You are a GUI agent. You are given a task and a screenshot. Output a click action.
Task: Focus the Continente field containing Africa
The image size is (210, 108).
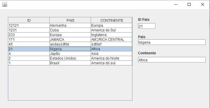(x=172, y=60)
